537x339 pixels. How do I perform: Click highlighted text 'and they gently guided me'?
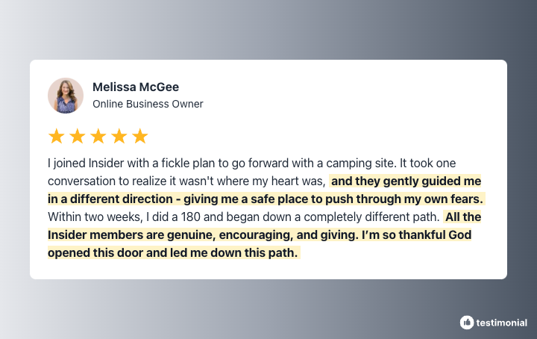click(x=406, y=181)
